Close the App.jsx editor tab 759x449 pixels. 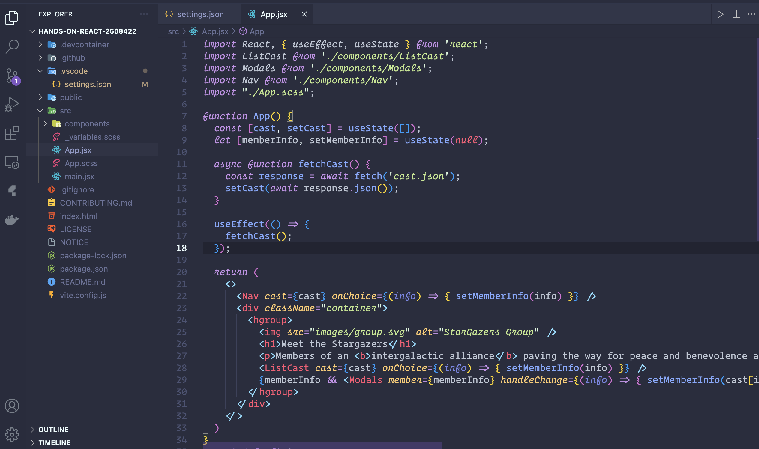point(304,14)
